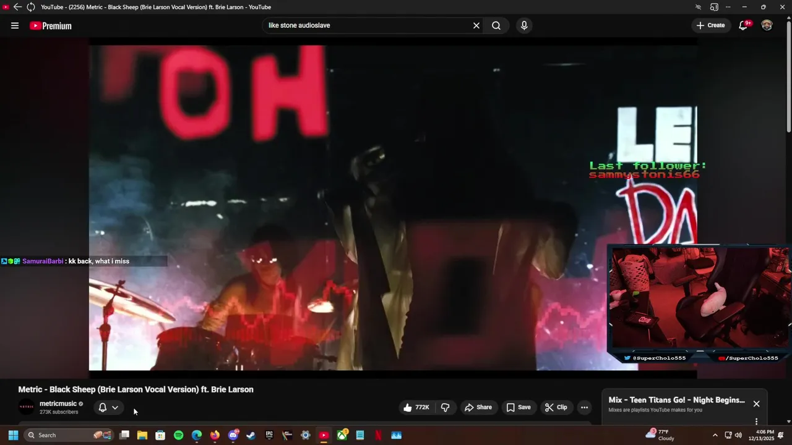The height and width of the screenshot is (445, 792).
Task: Clear the search box with X icon
Action: 476,25
